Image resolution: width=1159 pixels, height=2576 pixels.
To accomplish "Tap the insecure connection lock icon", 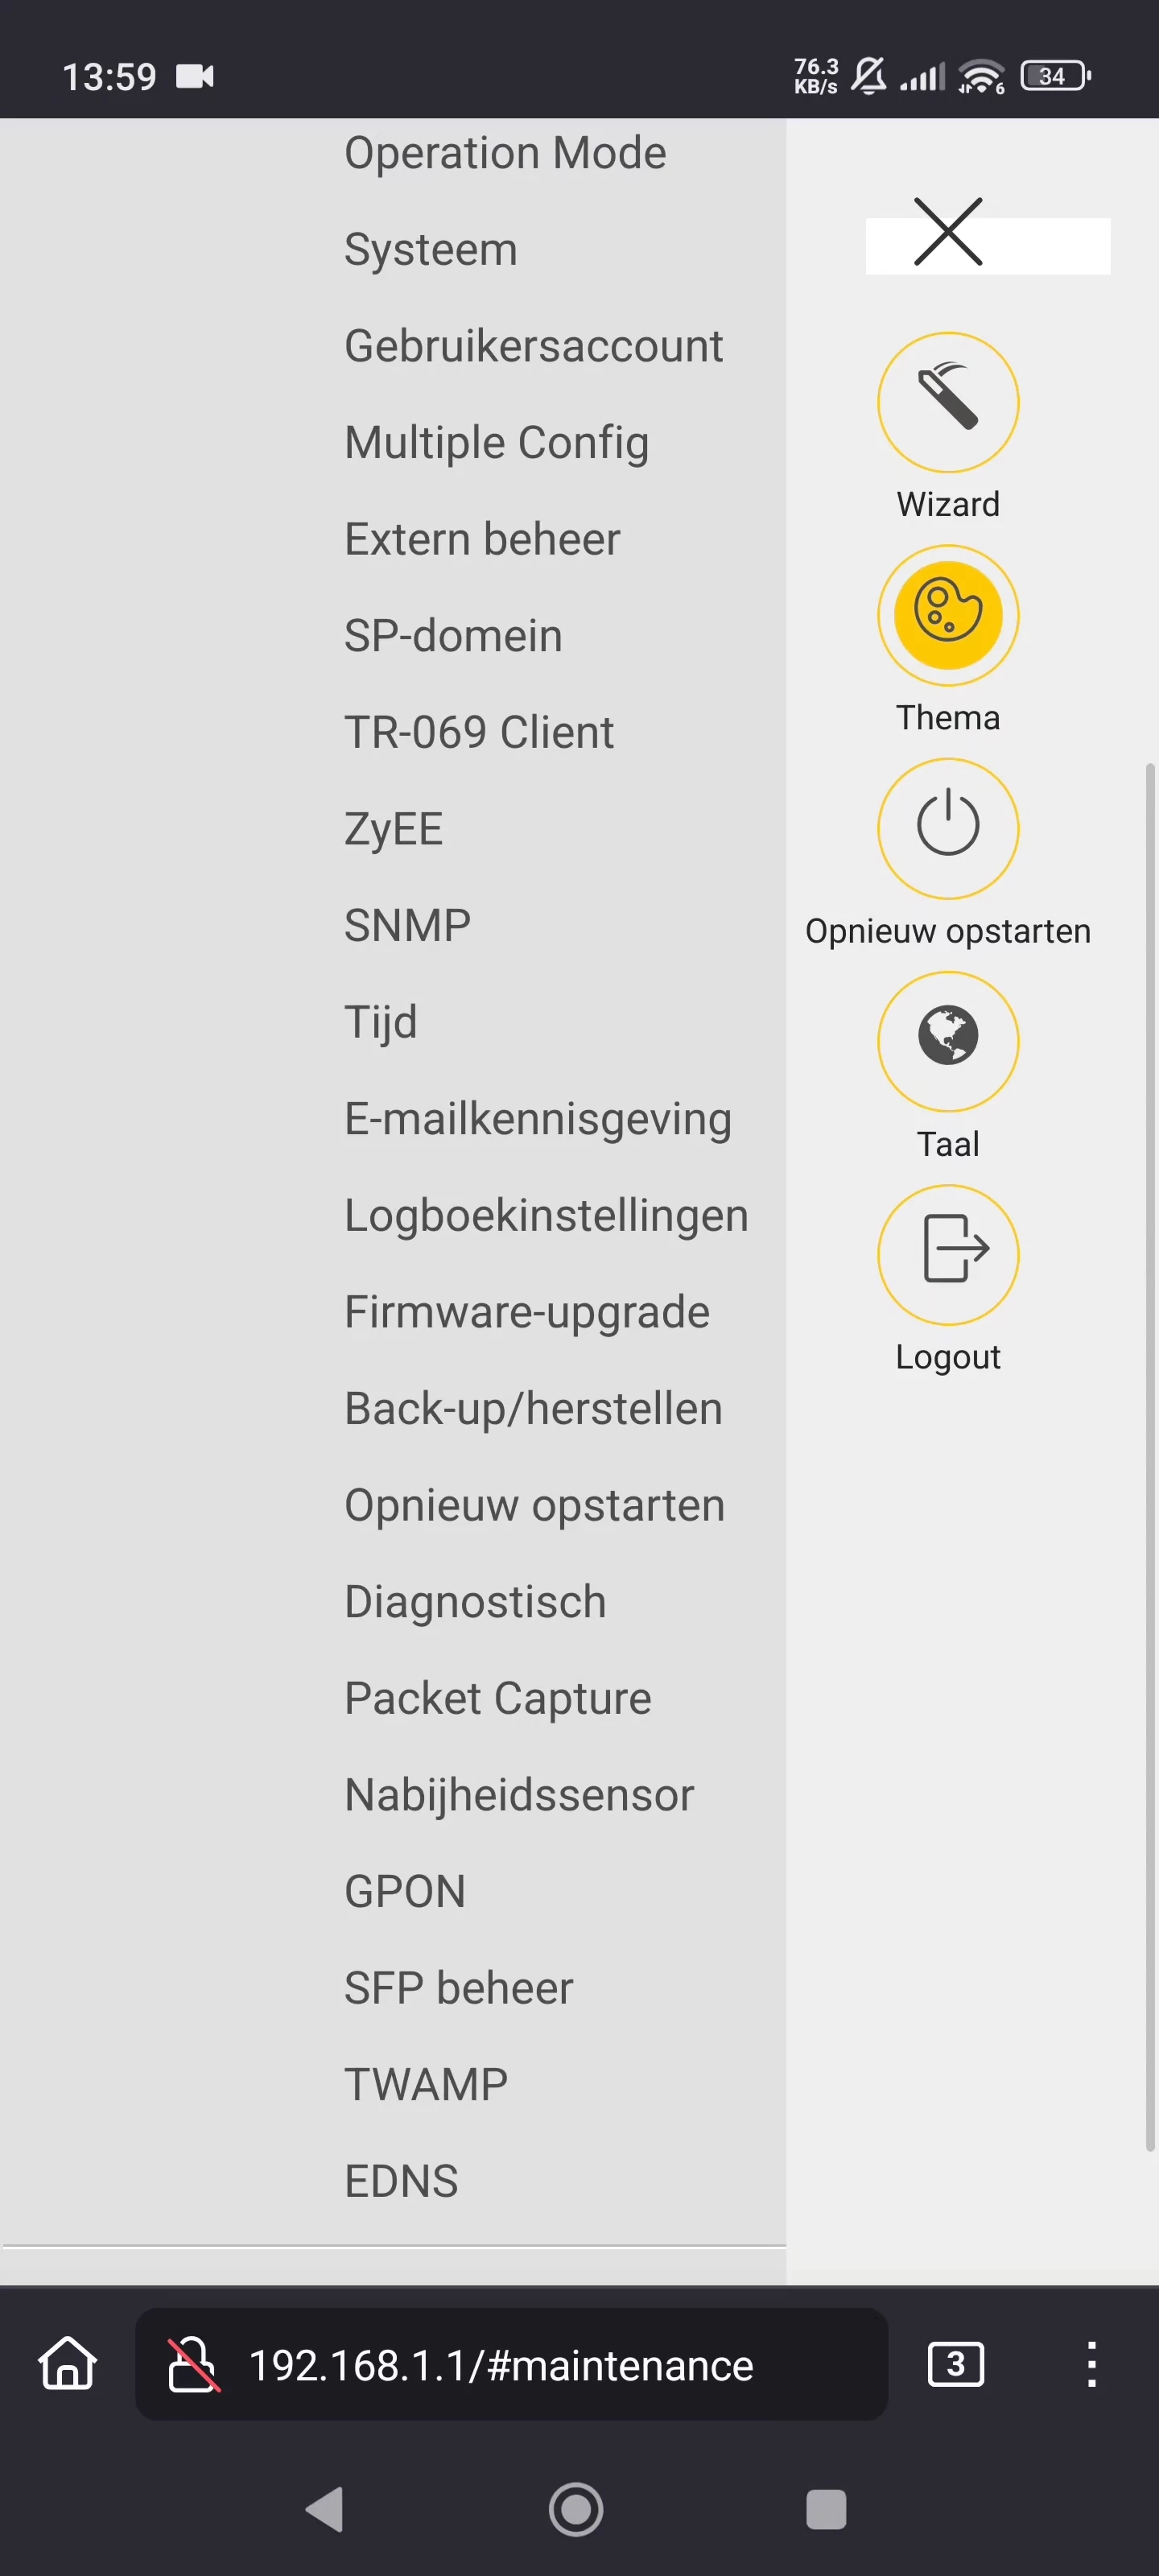I will [192, 2364].
